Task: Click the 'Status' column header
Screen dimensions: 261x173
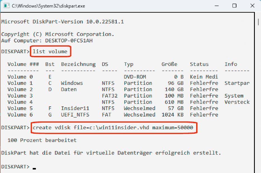Action: (x=199, y=64)
